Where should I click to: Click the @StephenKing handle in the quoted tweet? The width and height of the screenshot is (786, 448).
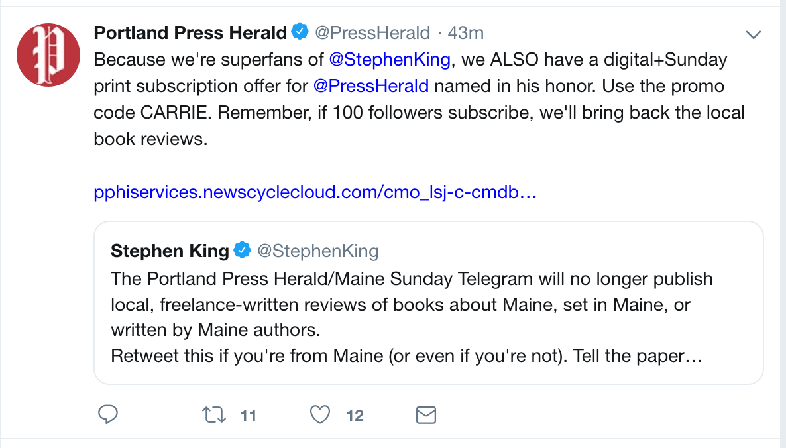coord(317,251)
